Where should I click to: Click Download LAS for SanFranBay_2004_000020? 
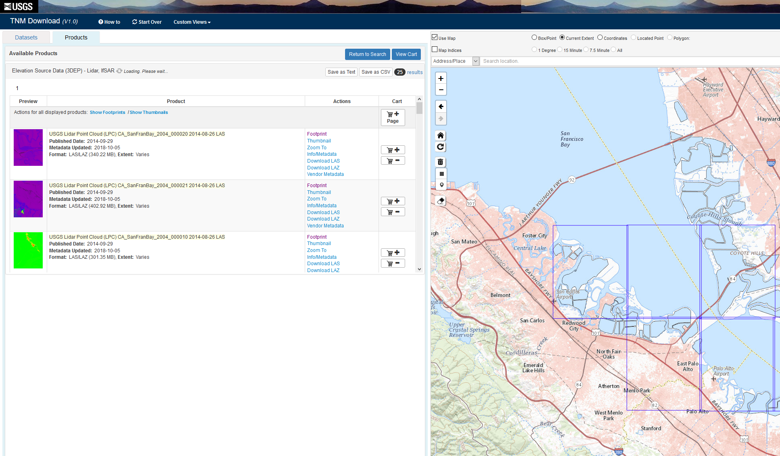[x=323, y=161]
